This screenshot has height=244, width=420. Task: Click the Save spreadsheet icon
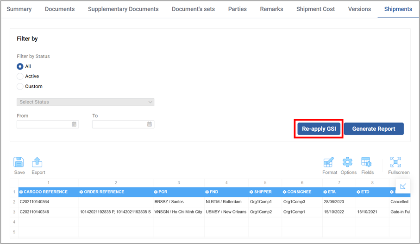19,162
